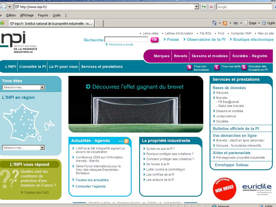Click the Stop loading red X icon
The width and height of the screenshot is (276, 207).
(211, 7)
